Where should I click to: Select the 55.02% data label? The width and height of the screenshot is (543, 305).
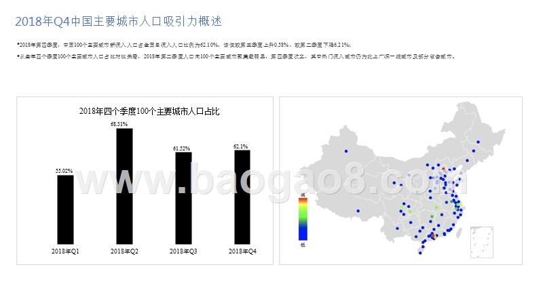point(64,171)
